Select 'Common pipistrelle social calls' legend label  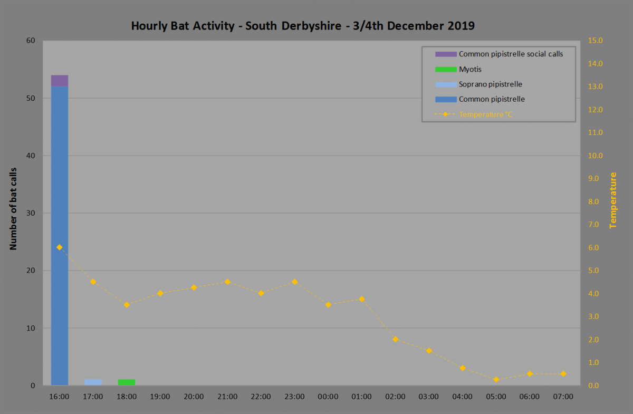[511, 54]
